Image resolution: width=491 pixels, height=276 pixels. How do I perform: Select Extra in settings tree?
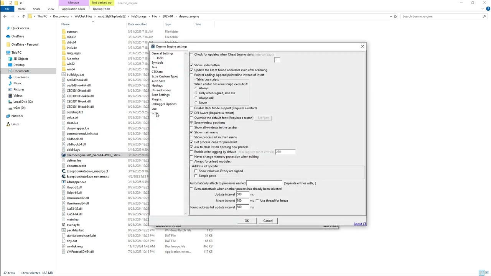coord(154,113)
